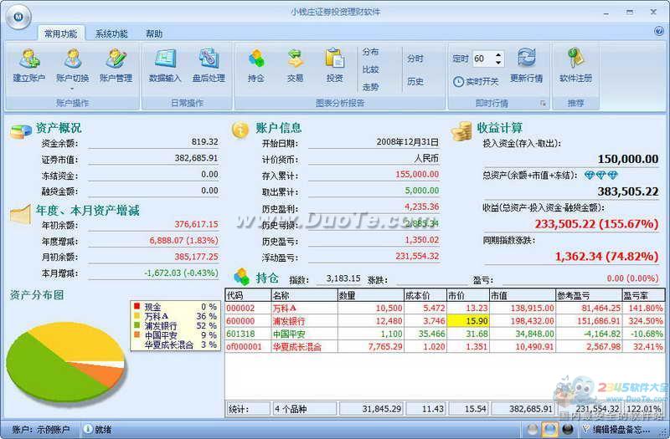Select the blue orb theme in status bar
This screenshot has width=670, height=439.
tap(549, 429)
